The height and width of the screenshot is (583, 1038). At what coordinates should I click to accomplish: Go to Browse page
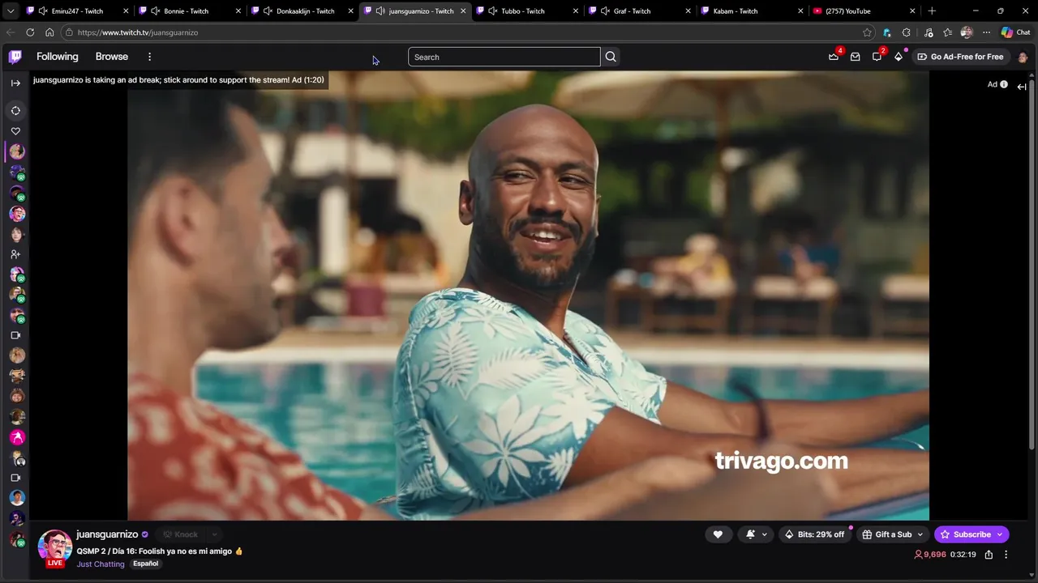click(x=112, y=57)
